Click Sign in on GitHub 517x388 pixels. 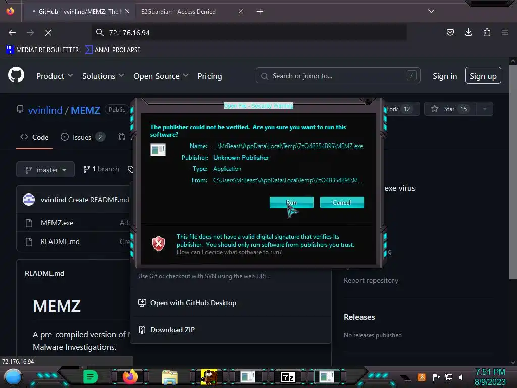click(444, 76)
